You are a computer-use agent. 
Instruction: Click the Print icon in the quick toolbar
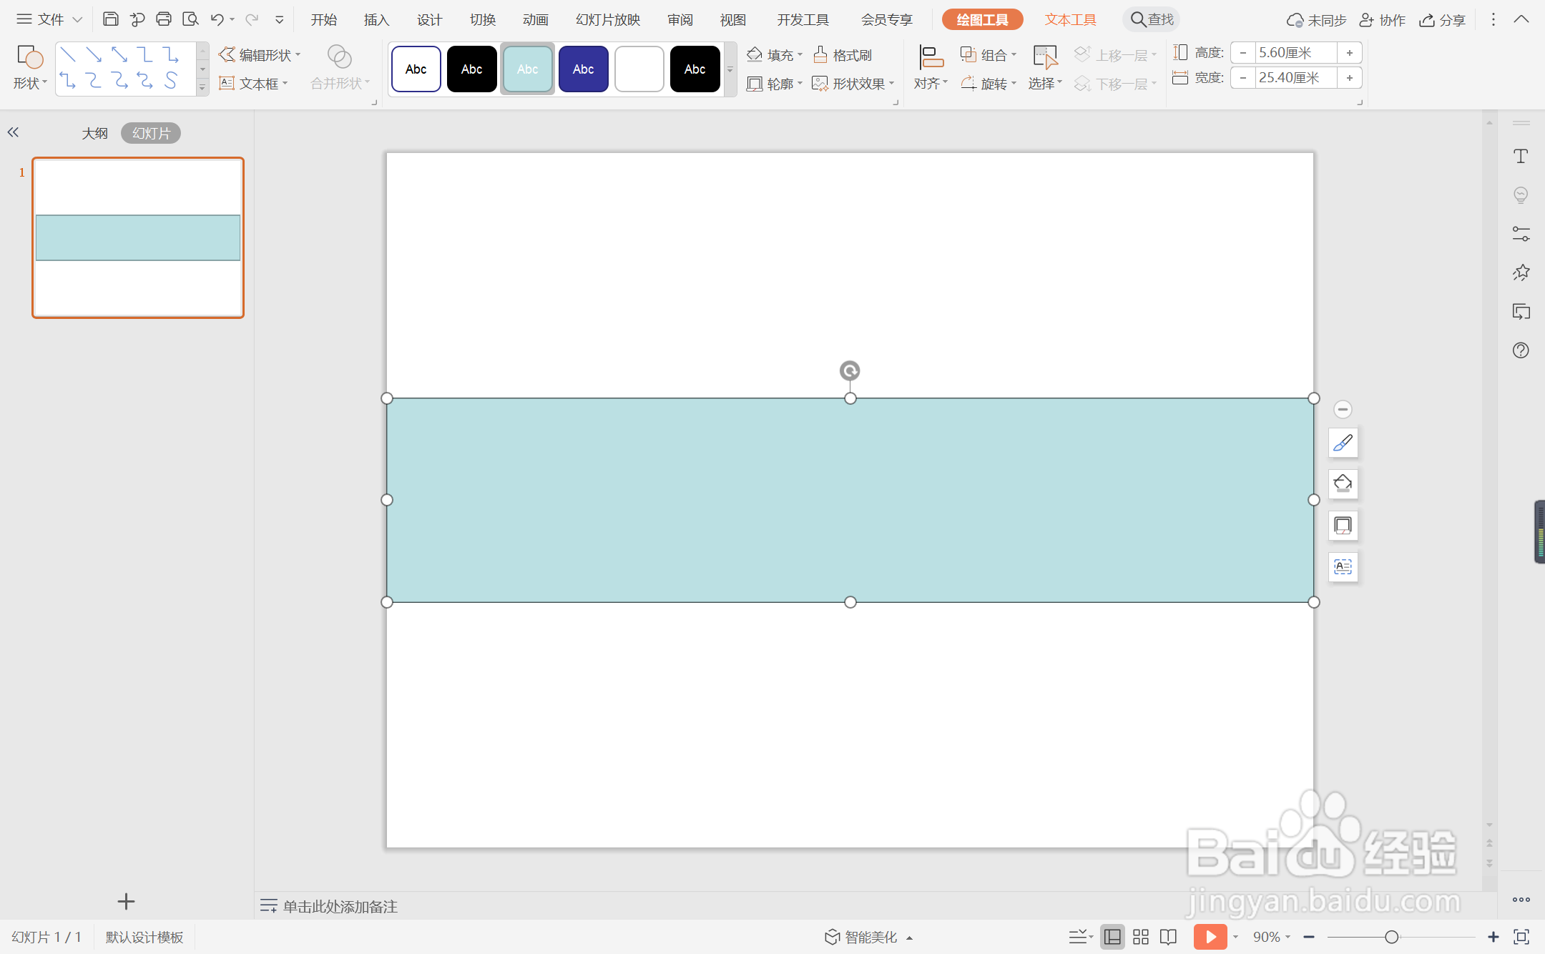click(163, 19)
